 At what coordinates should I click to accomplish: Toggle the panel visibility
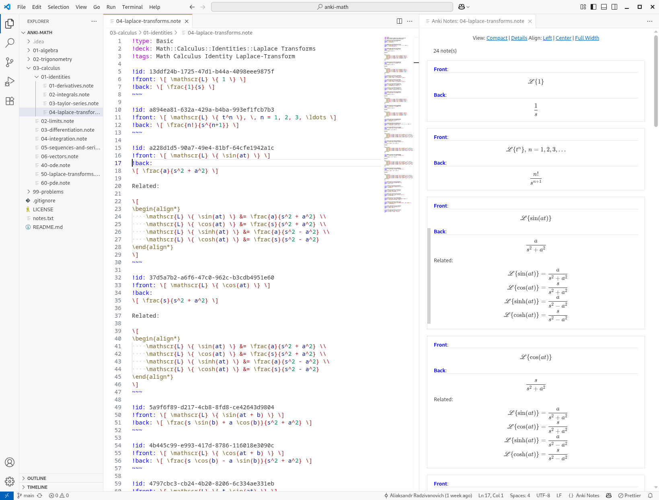(604, 7)
